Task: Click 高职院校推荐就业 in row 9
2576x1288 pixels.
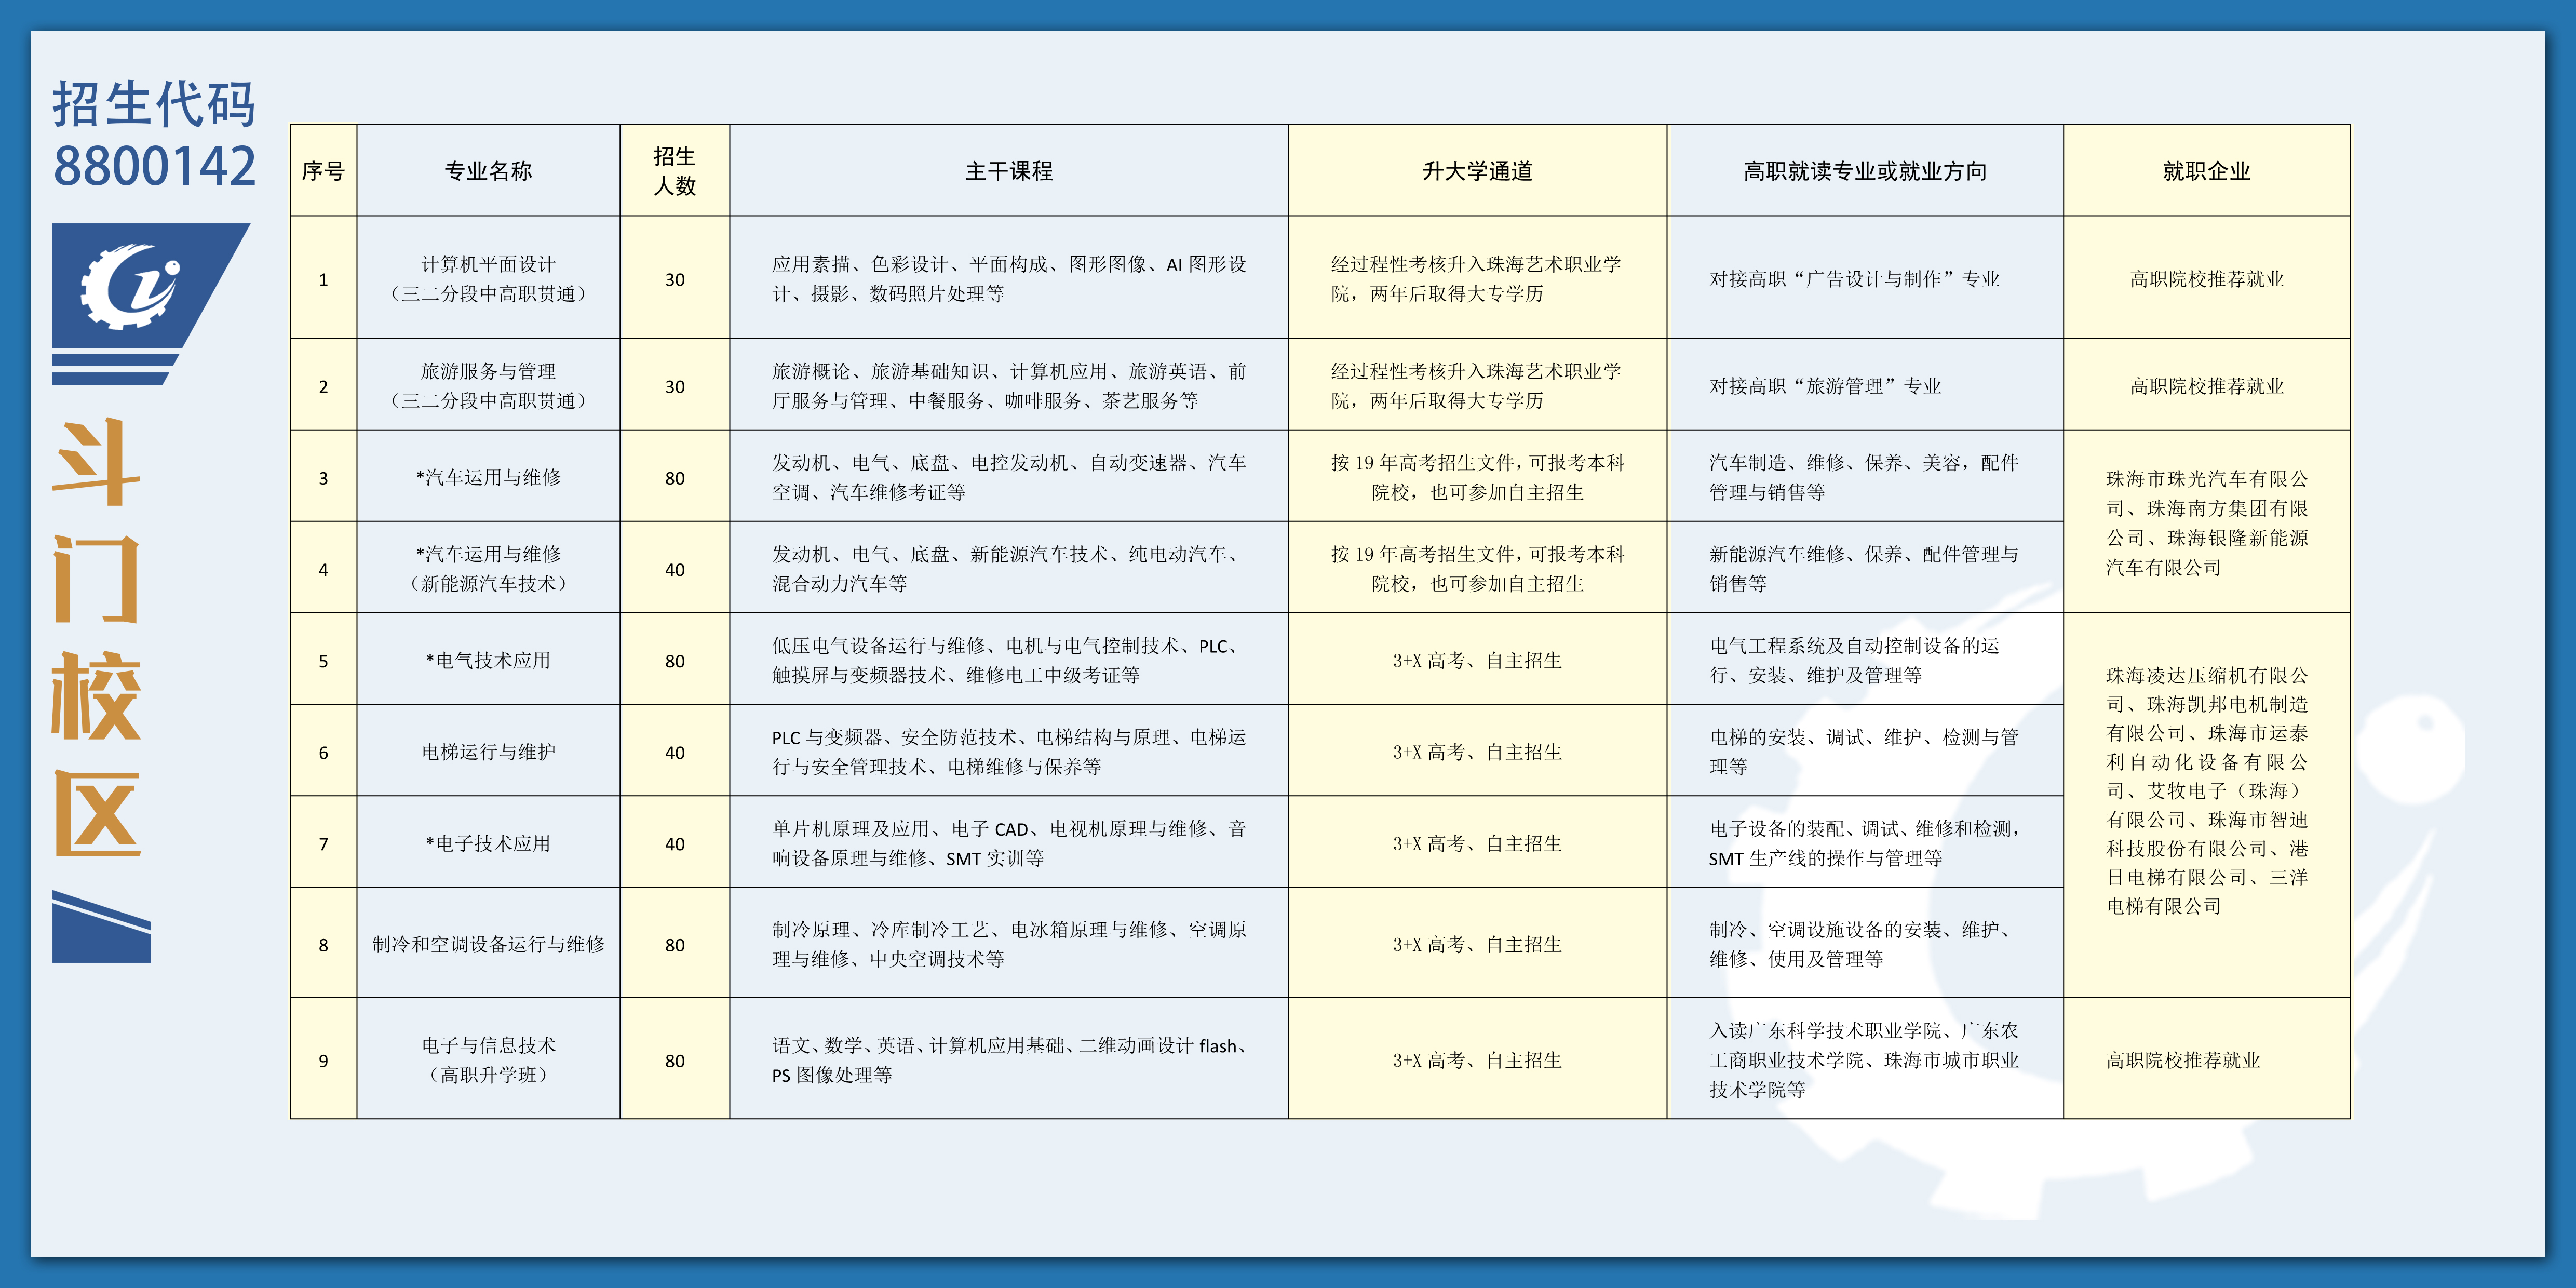Action: click(2207, 1059)
